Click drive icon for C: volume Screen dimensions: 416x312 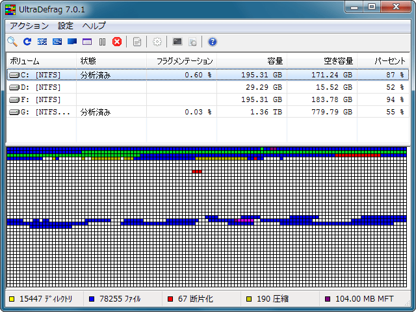(x=14, y=75)
